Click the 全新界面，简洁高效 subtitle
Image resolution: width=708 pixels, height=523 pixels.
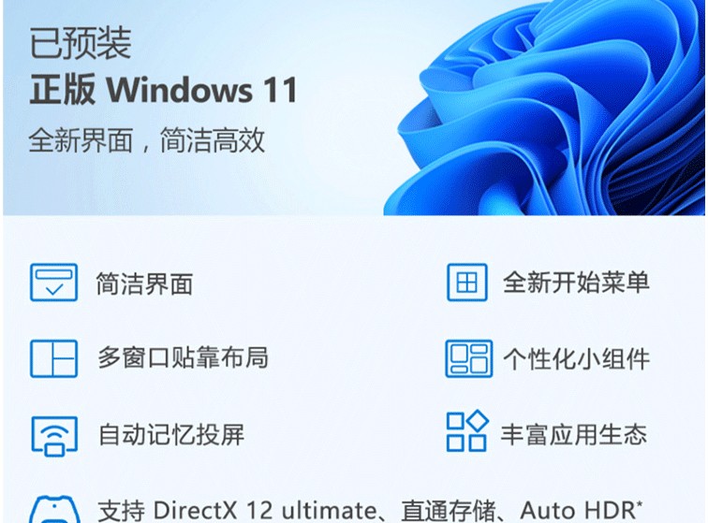coord(146,140)
